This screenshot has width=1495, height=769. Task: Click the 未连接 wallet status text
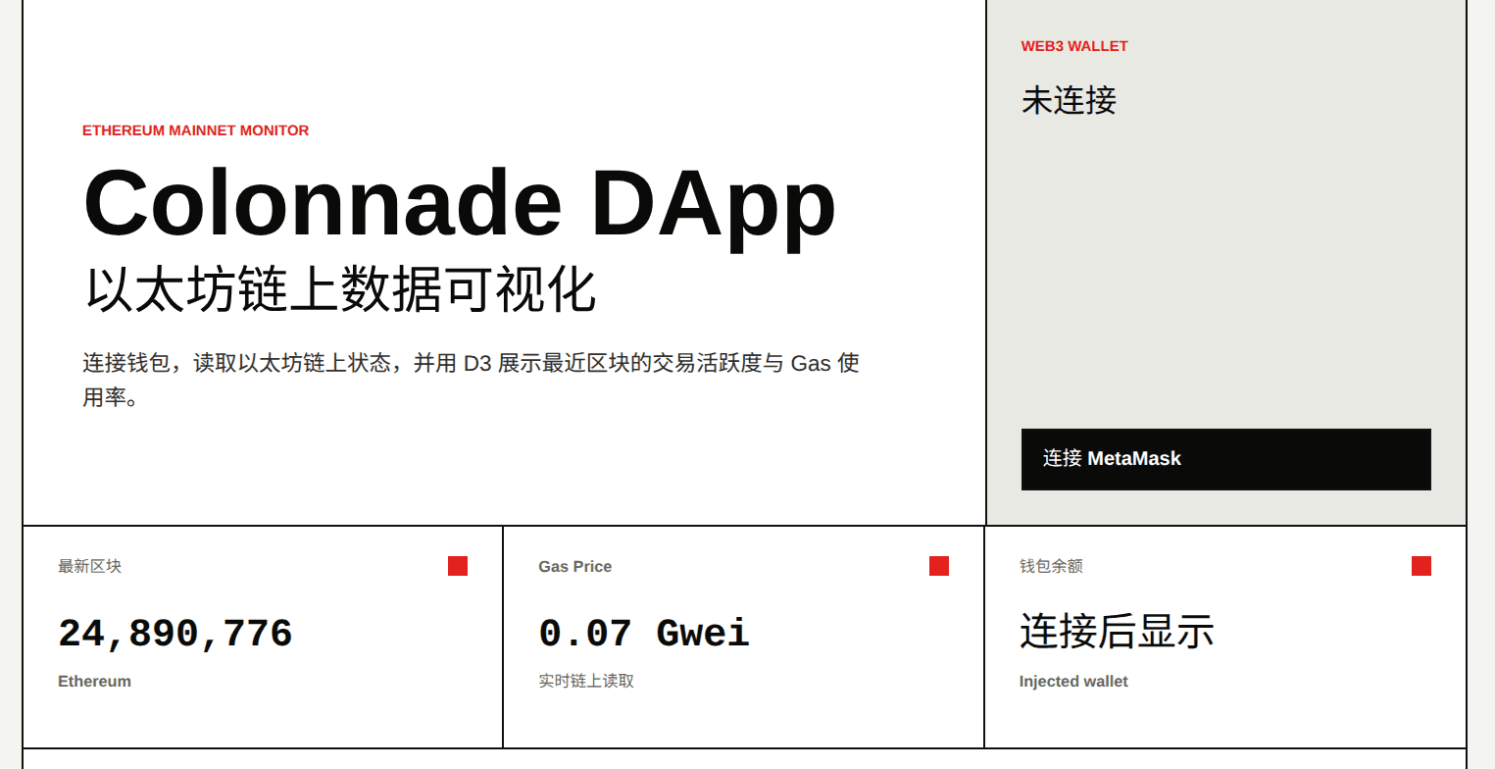(x=1069, y=101)
